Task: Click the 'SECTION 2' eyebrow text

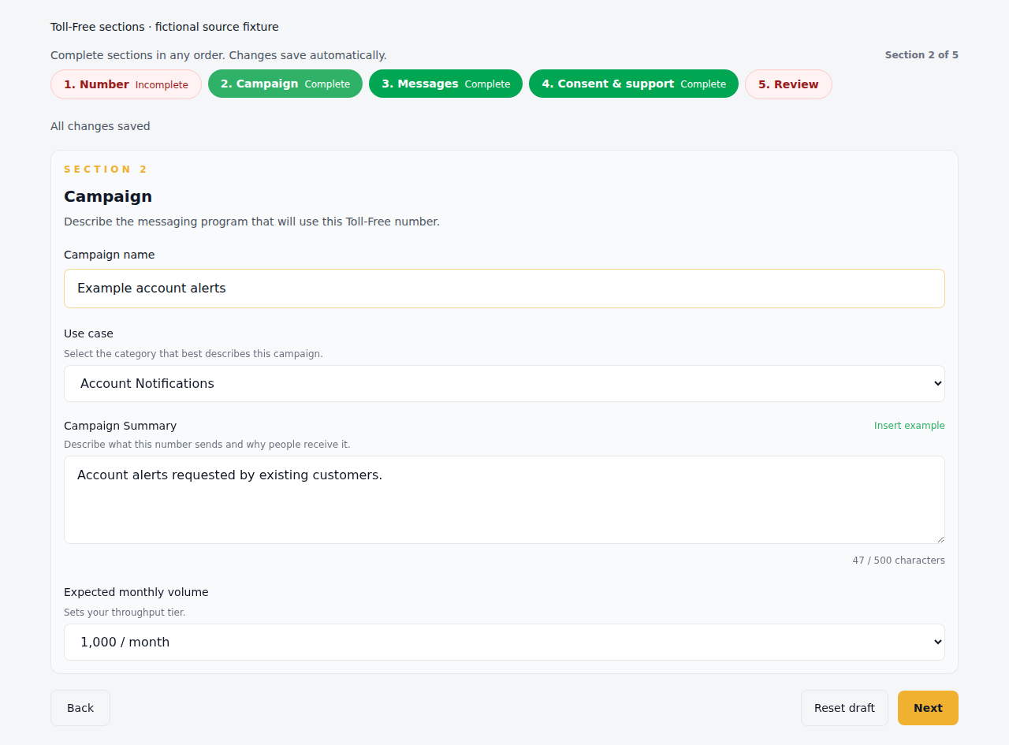Action: 106,169
